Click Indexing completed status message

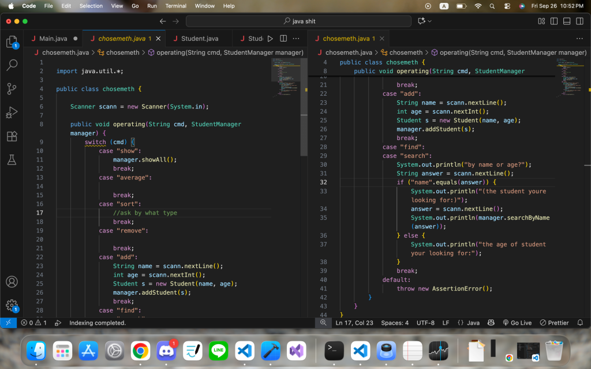(x=97, y=323)
